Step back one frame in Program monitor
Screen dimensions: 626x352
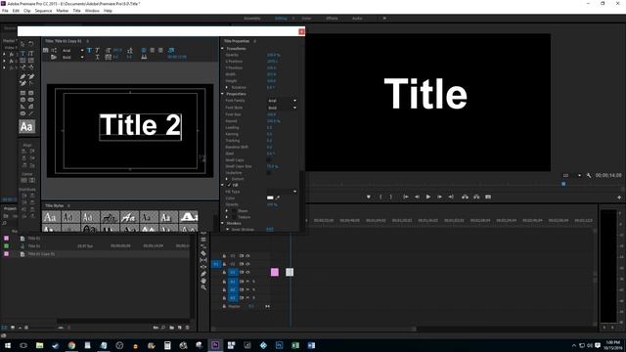click(417, 197)
